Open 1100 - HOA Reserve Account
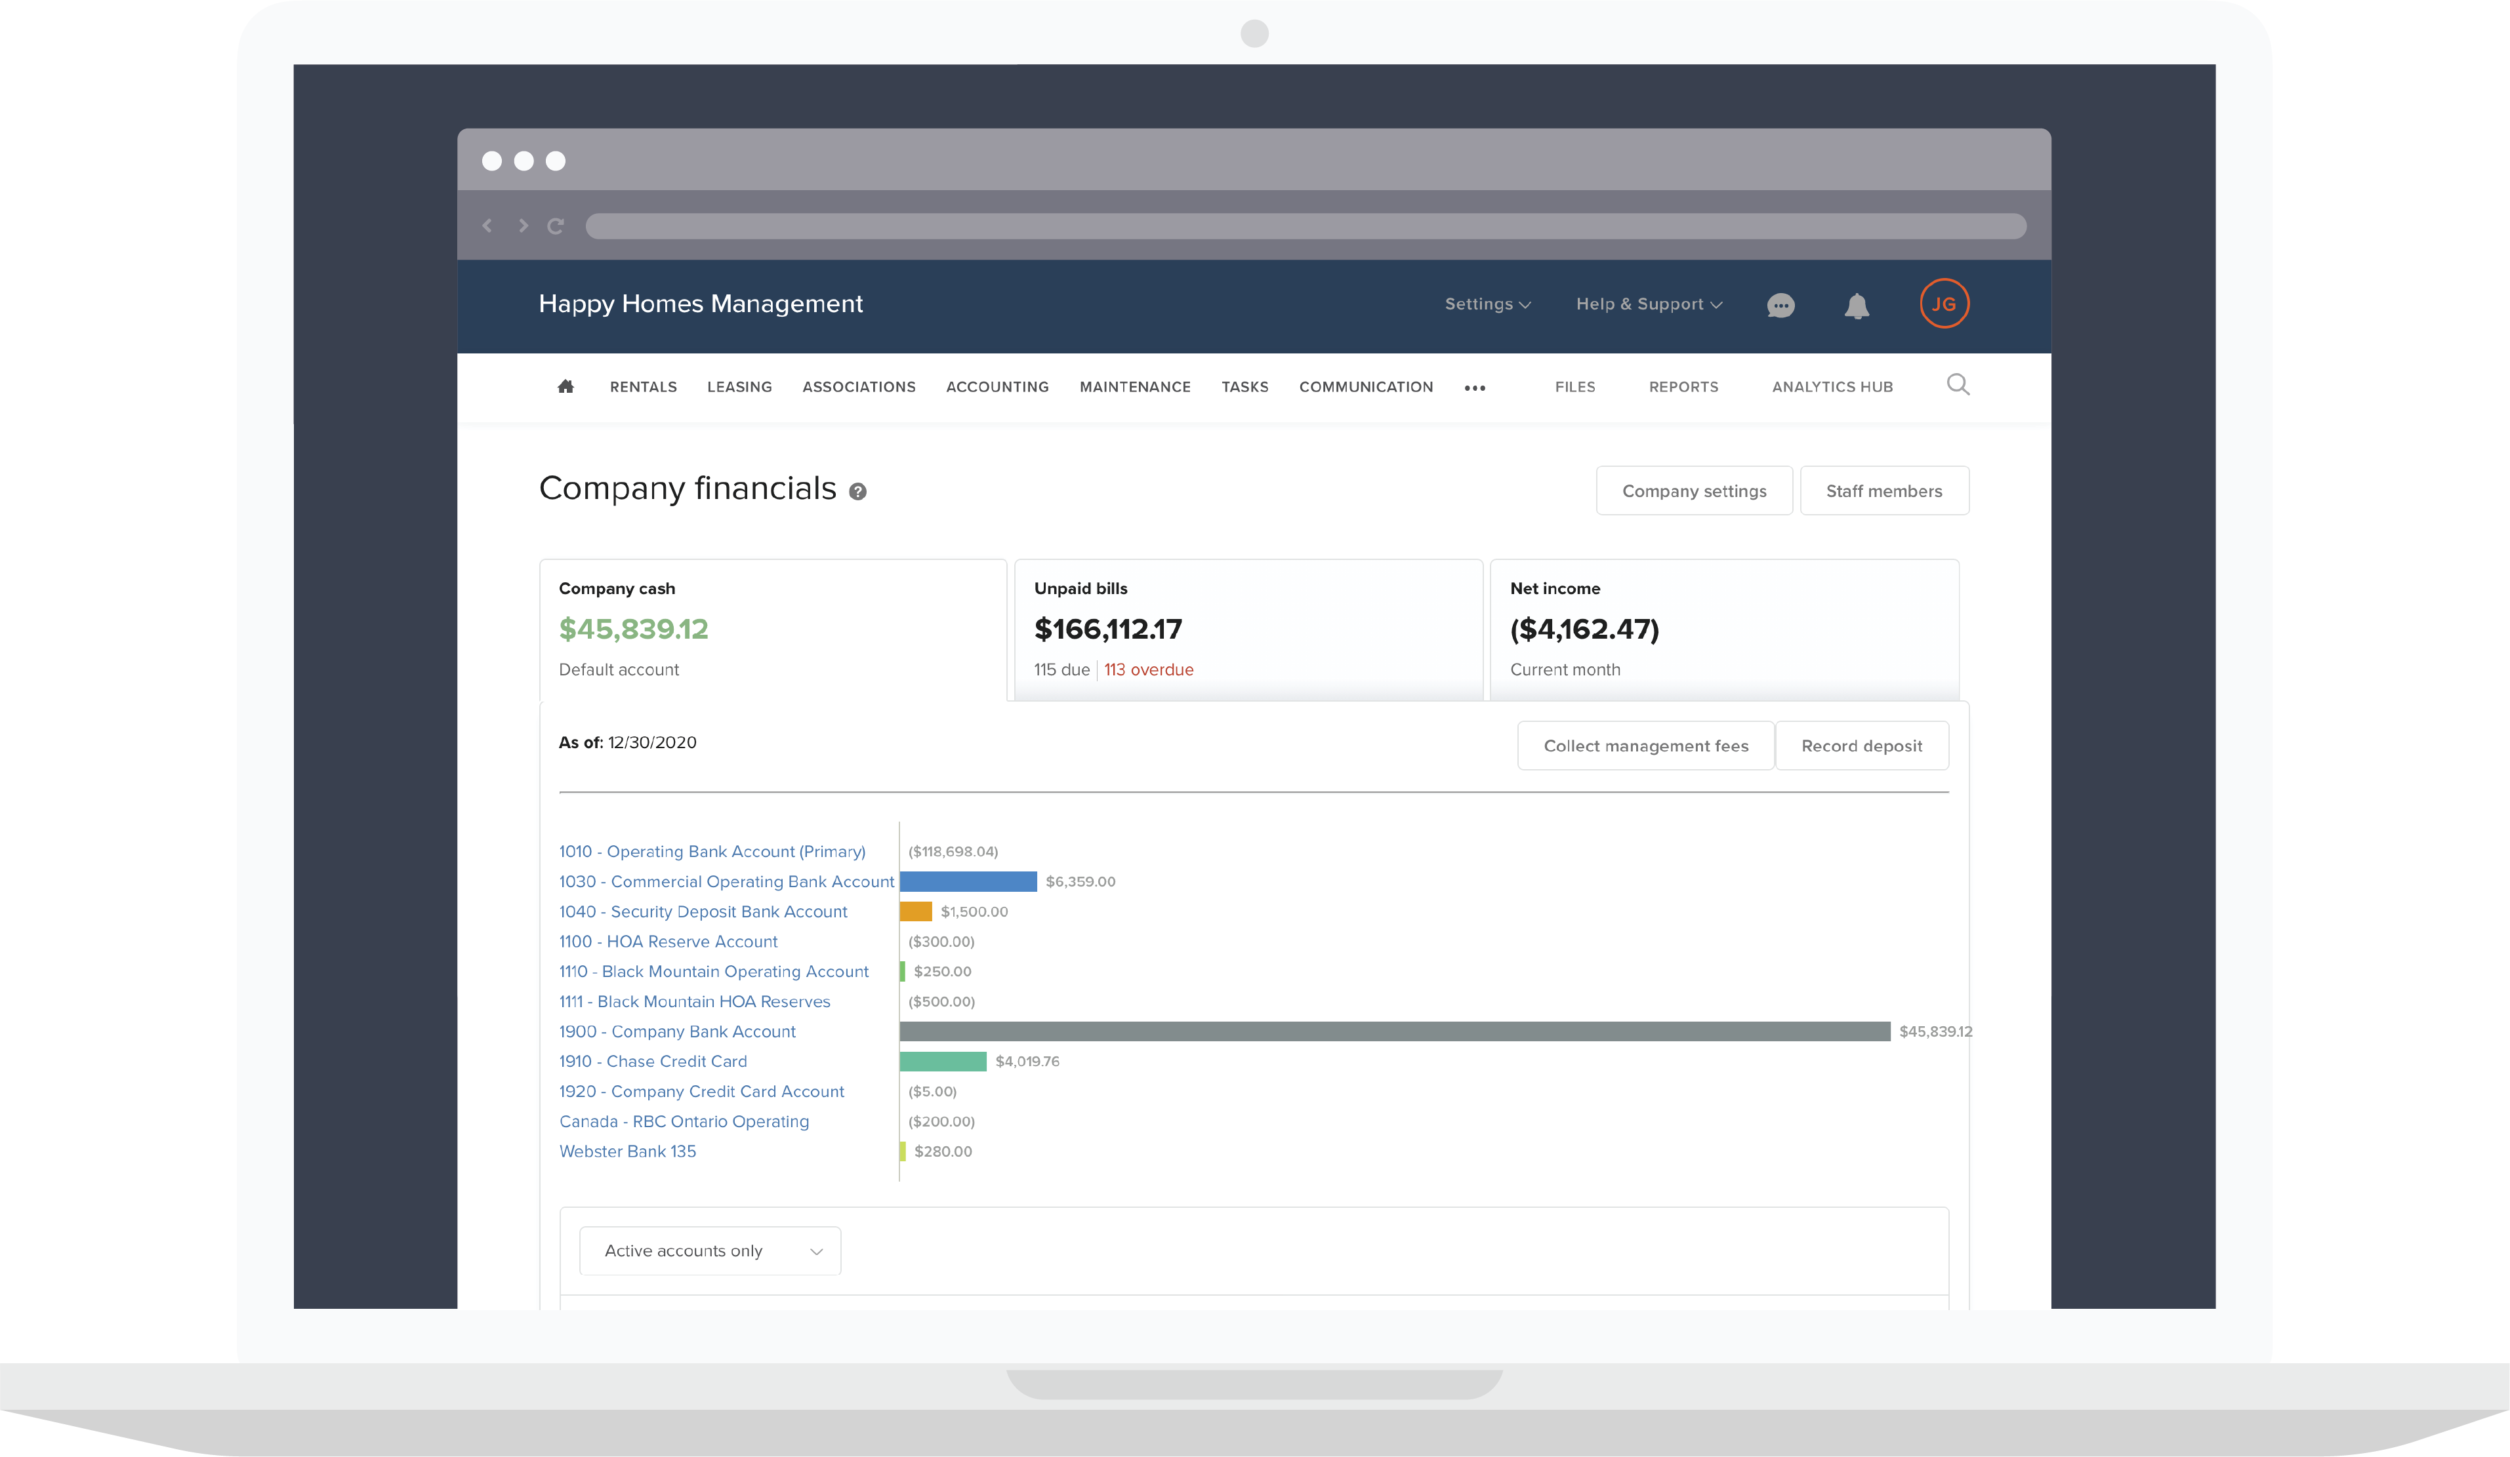The width and height of the screenshot is (2510, 1457). 669,942
